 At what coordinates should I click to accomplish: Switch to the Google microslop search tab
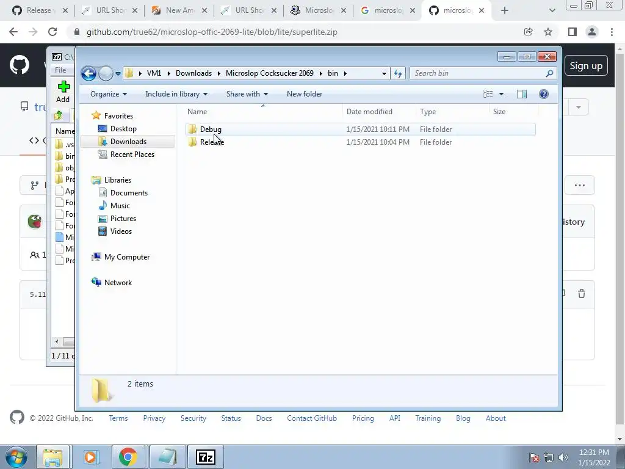pyautogui.click(x=388, y=10)
